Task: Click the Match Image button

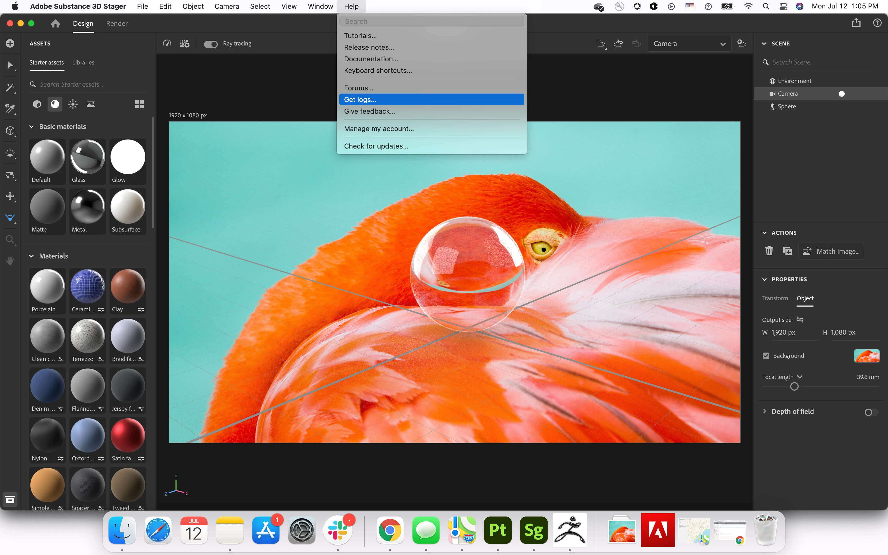Action: coord(831,251)
